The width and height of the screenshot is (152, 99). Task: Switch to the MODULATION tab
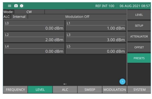pos(114,90)
